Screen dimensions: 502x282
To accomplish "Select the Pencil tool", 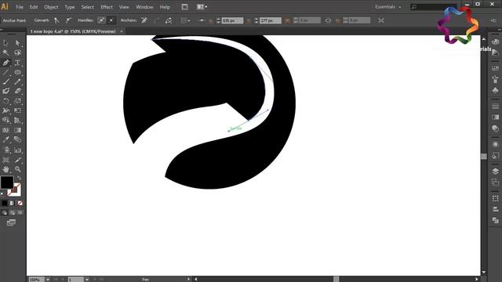I will tap(17, 81).
